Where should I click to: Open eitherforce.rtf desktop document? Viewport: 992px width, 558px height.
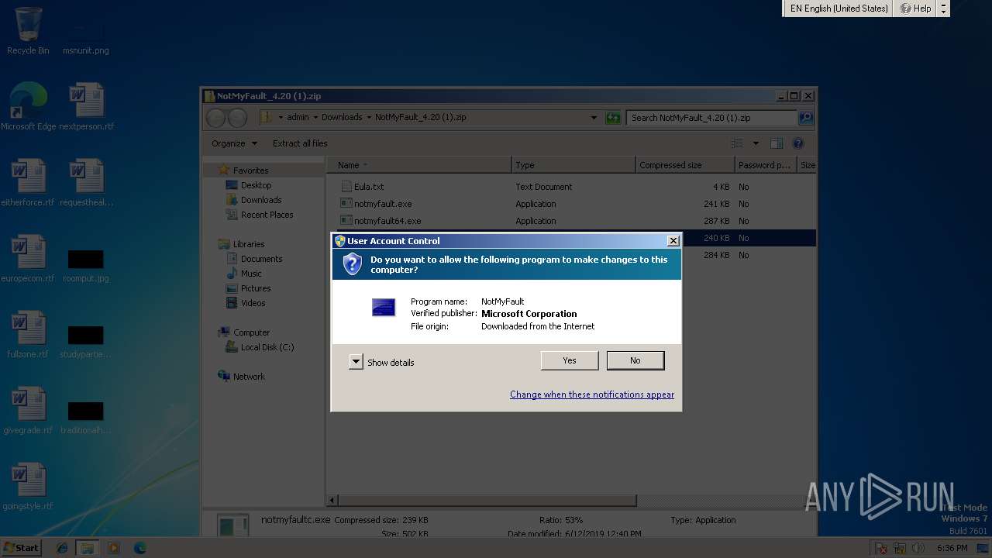click(28, 183)
